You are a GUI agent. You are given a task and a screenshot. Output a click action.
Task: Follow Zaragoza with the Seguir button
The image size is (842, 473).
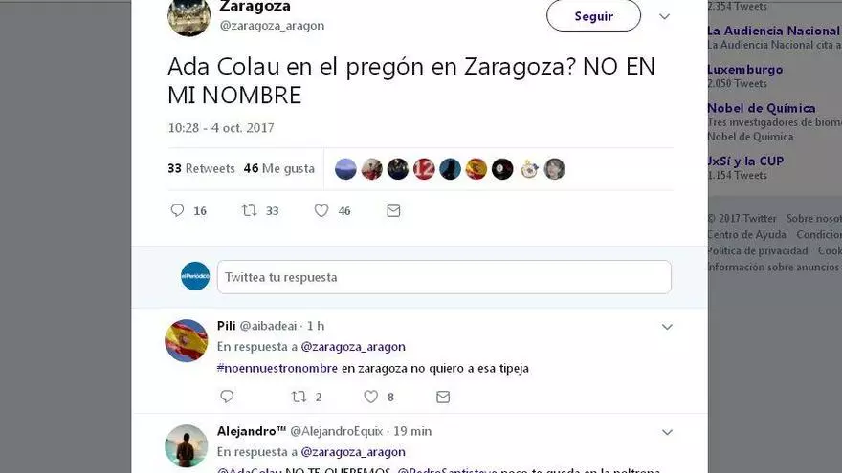[x=593, y=16]
